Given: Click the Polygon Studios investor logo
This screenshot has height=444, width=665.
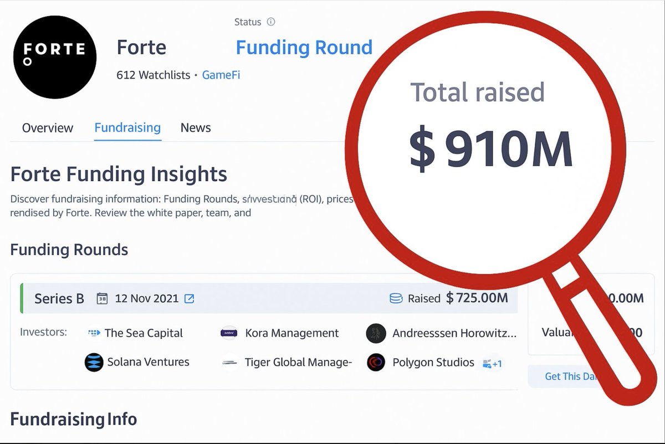Looking at the screenshot, I should (x=376, y=363).
